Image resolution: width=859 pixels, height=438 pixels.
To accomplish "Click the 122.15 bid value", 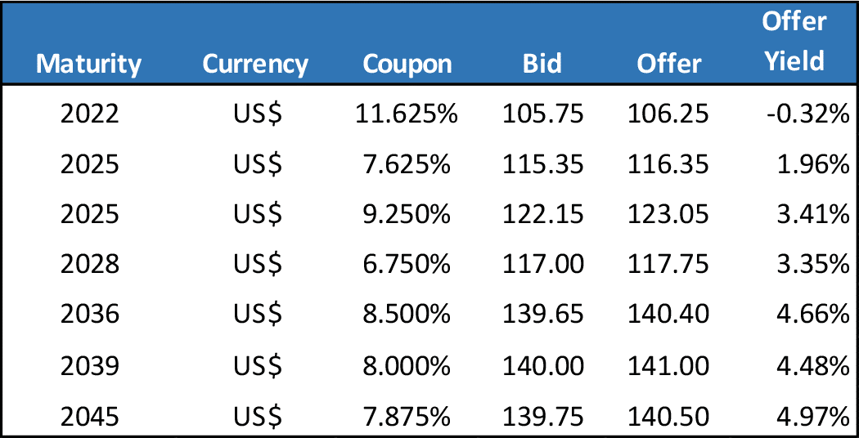I will (543, 214).
